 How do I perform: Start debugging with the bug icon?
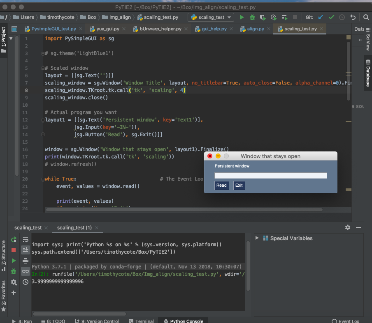[252, 18]
